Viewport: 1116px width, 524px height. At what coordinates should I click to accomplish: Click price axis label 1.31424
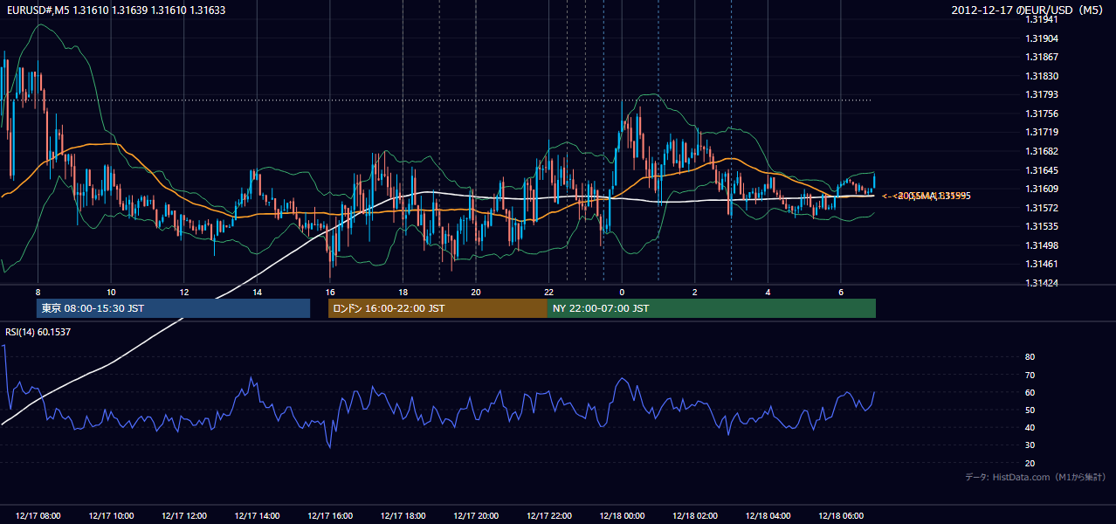click(1043, 283)
